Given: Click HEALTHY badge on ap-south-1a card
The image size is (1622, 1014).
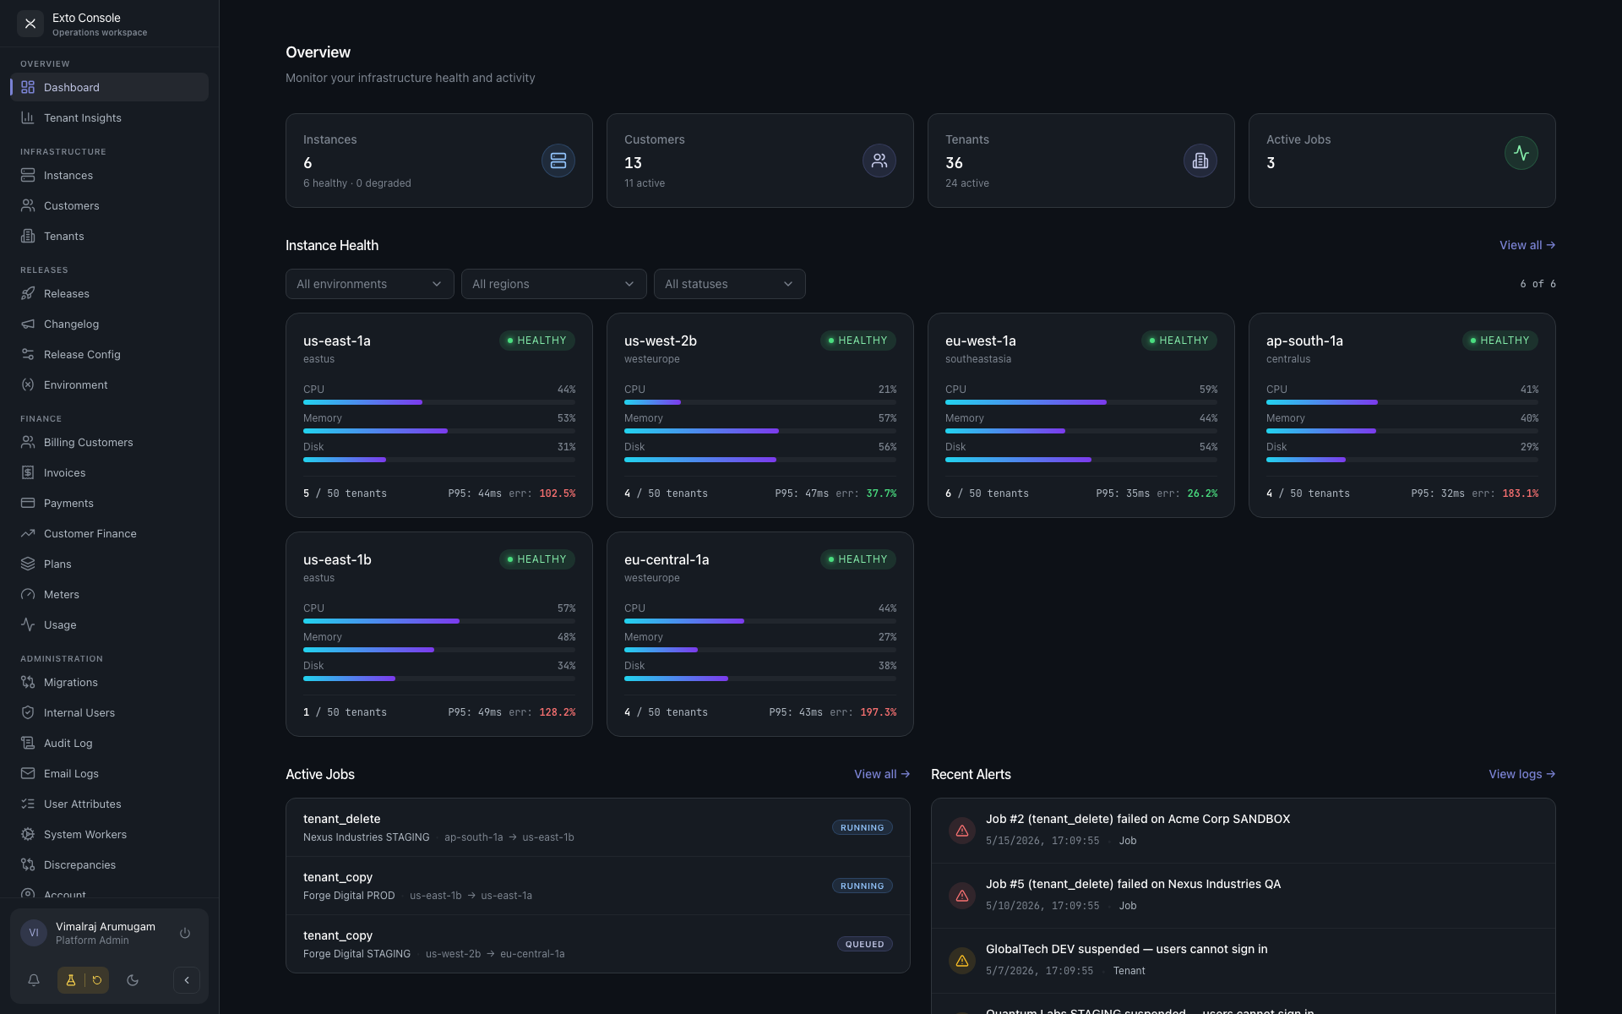Looking at the screenshot, I should [x=1500, y=341].
